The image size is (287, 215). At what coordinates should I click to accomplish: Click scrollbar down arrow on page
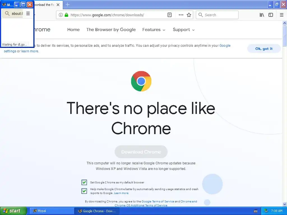(x=284, y=204)
